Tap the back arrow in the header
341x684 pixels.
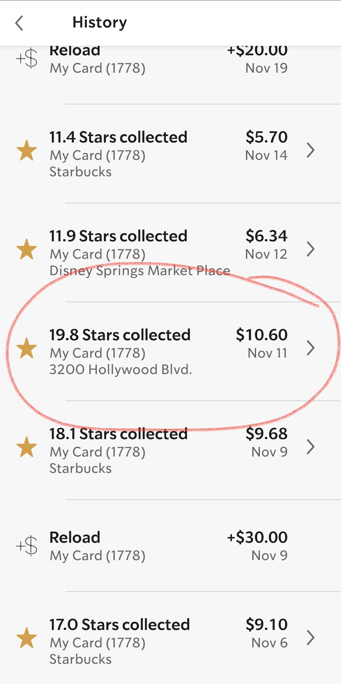point(19,23)
